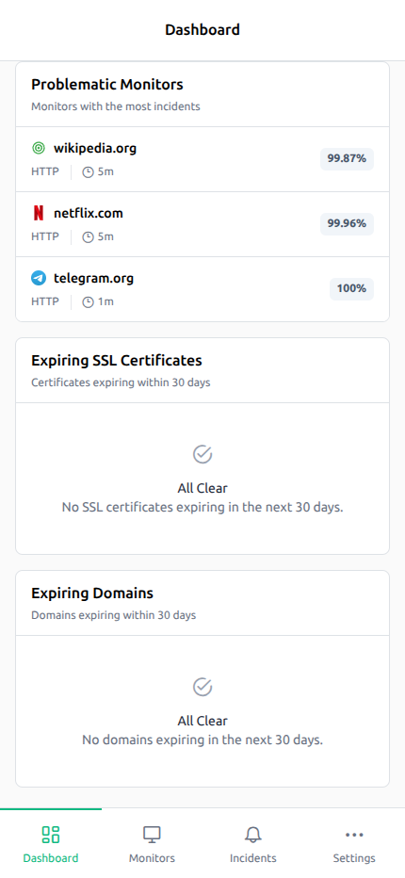Click the wikipedia.org green target favicon
Screen dimensions: 405x878
38,149
